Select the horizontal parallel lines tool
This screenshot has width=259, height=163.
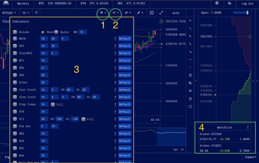click(190, 75)
